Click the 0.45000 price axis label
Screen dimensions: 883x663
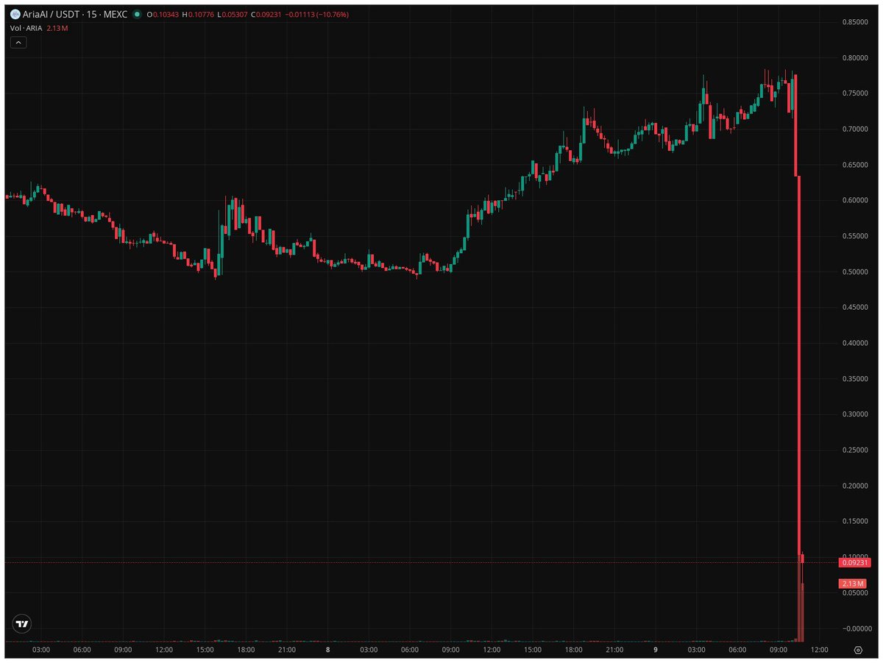pyautogui.click(x=855, y=308)
